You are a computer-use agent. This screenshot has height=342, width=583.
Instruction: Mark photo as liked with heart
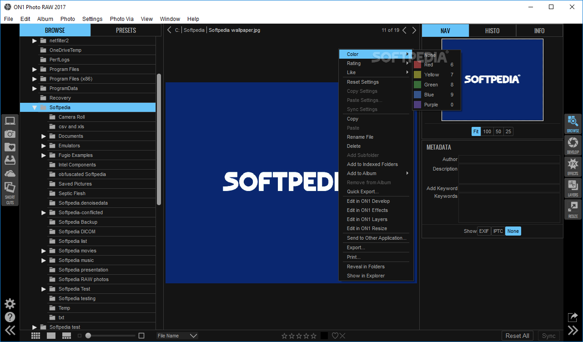click(335, 336)
